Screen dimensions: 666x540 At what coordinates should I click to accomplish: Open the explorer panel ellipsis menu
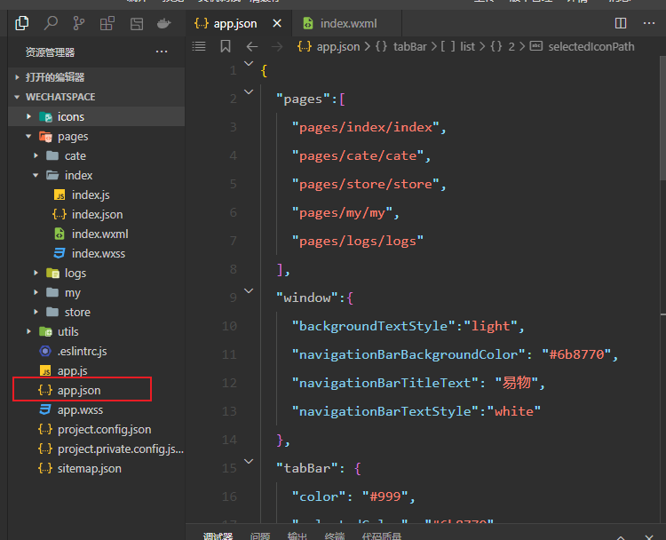point(162,52)
